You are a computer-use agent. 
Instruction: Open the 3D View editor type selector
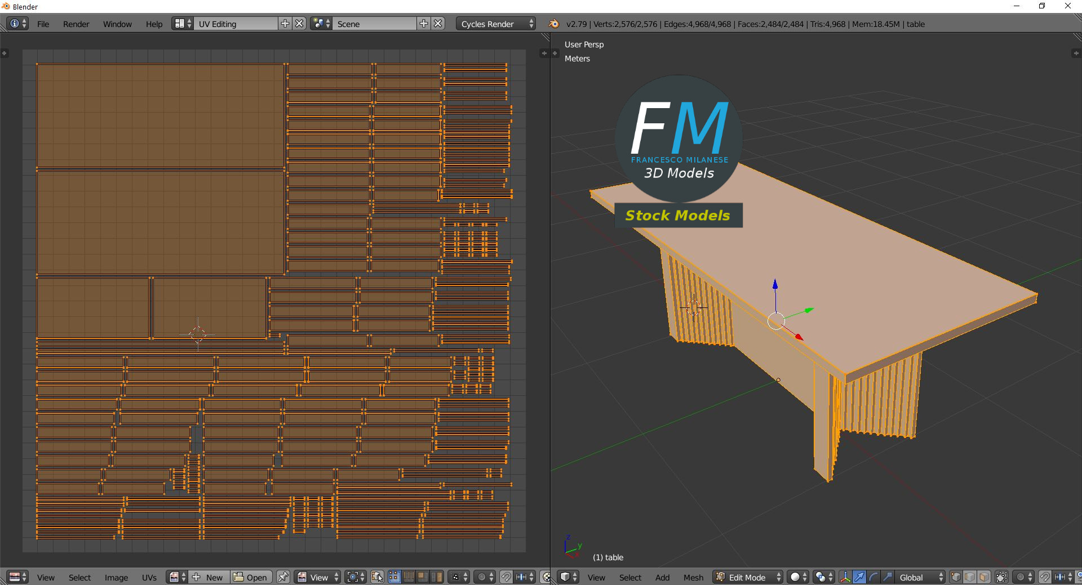(569, 577)
